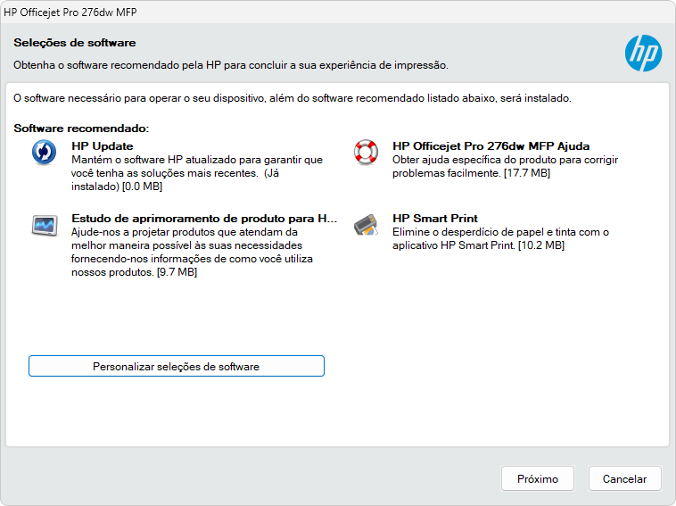This screenshot has height=506, width=676.
Task: Click the Obtenha o software recomendado subtitle
Action: click(x=230, y=65)
